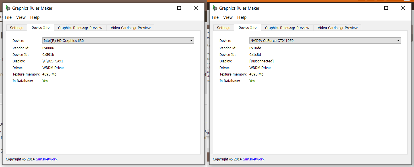Click the [Disconnected] display value
Screen dimensions: 414x167
261,61
